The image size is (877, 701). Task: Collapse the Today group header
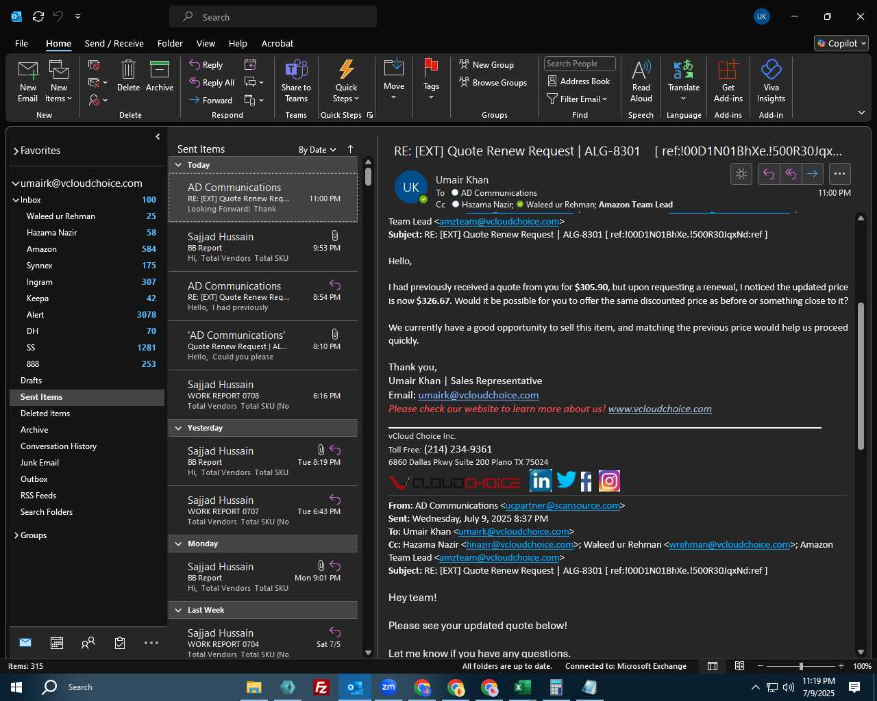(x=178, y=165)
